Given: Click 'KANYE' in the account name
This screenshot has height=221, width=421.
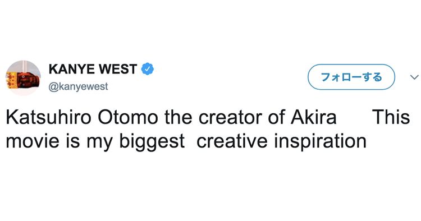Looking at the screenshot, I should coord(72,69).
